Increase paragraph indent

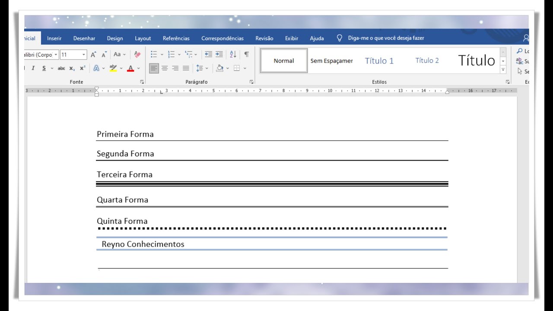coord(219,54)
